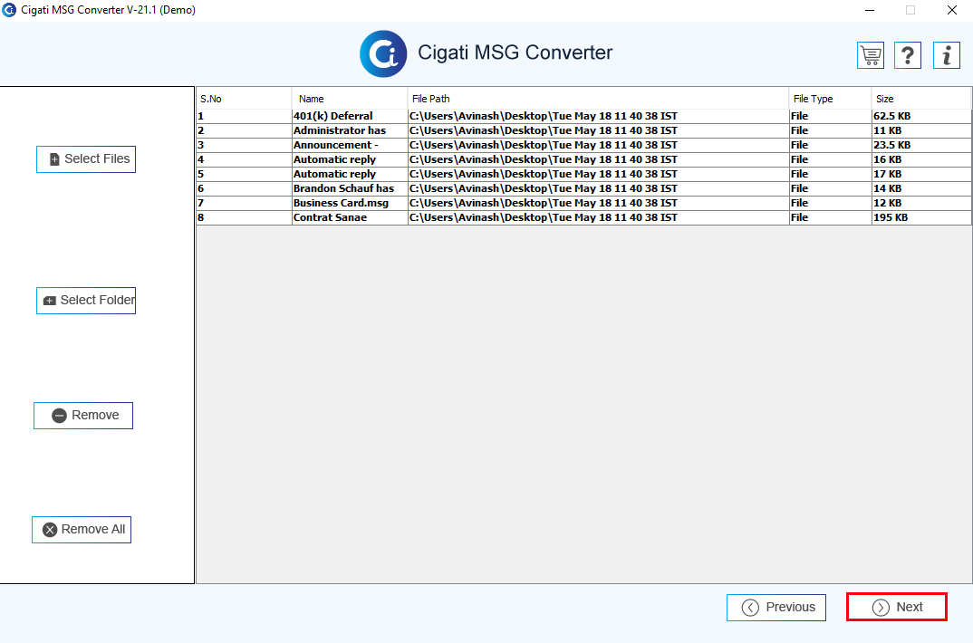Click the Name column header
This screenshot has width=973, height=643.
tap(350, 99)
